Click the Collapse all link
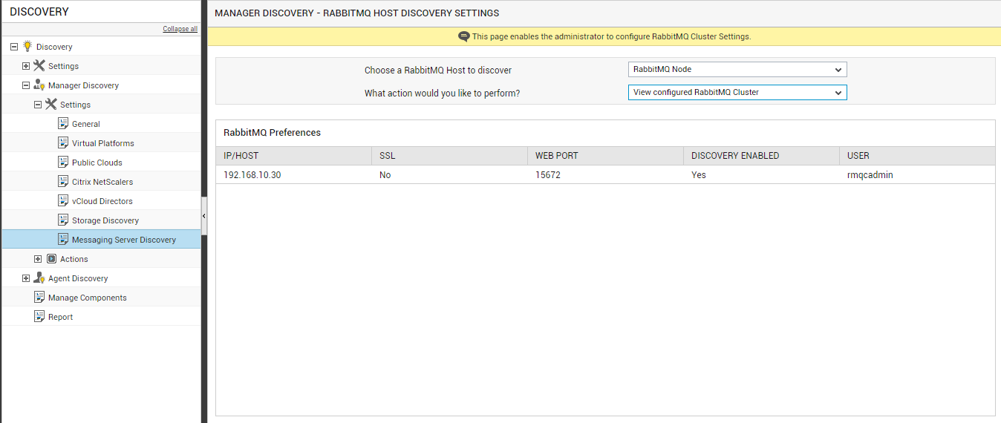 click(x=180, y=29)
